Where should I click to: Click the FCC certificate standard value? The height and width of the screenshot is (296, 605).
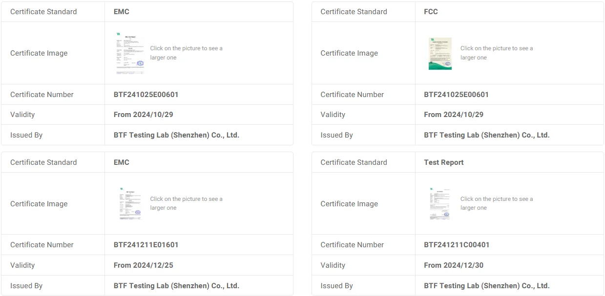431,12
